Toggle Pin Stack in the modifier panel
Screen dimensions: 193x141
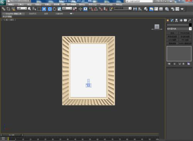(x=169, y=64)
